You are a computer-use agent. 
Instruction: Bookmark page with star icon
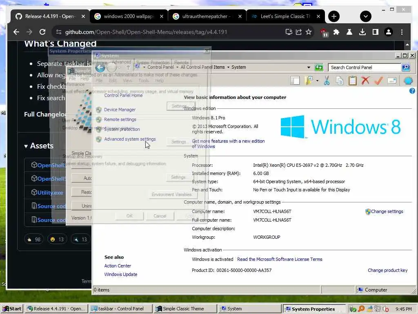(309, 32)
